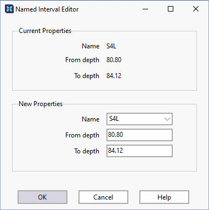Expand the Name dropdown arrow
This screenshot has height=210, width=209.
tap(167, 119)
